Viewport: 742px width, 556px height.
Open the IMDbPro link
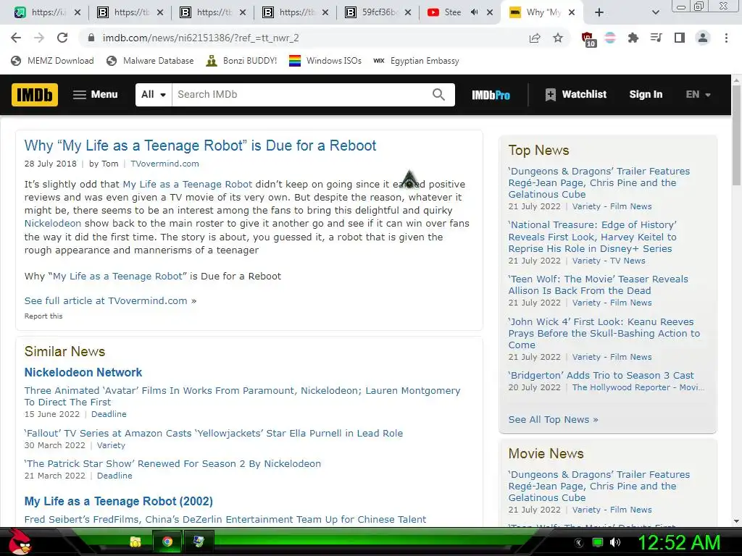[491, 95]
